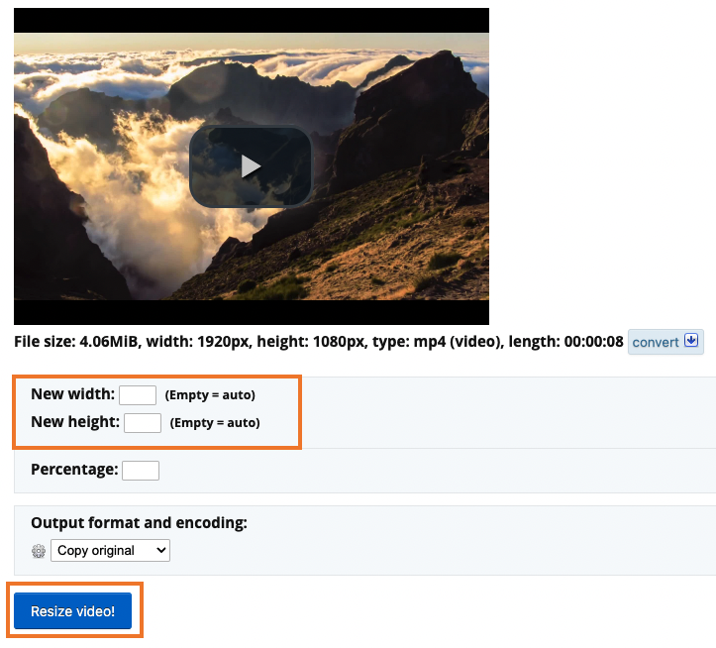716x648 pixels.
Task: Play the video preview
Action: click(251, 166)
